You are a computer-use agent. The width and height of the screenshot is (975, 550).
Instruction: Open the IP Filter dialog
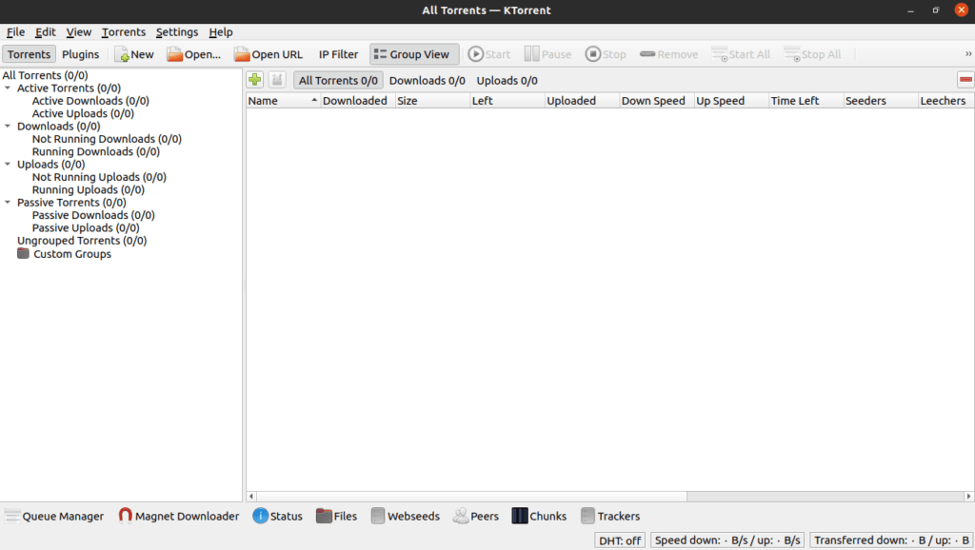(338, 54)
